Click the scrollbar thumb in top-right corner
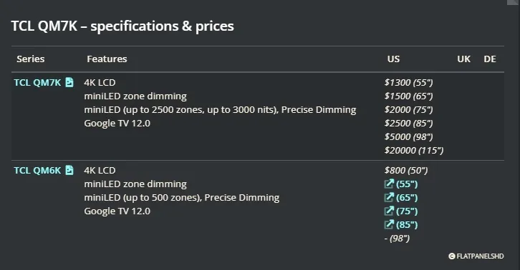520x270 pixels. point(514,2)
